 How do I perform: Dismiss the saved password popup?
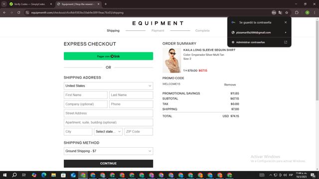click(286, 22)
